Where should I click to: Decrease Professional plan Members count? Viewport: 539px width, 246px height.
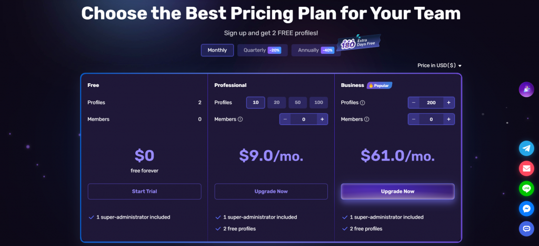(285, 120)
